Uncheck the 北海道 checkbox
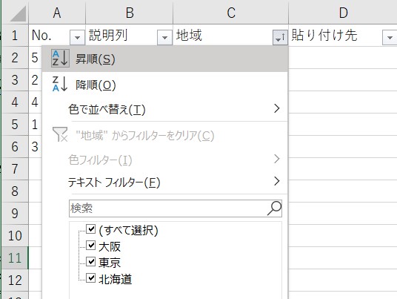This screenshot has width=397, height=299. pyautogui.click(x=90, y=277)
